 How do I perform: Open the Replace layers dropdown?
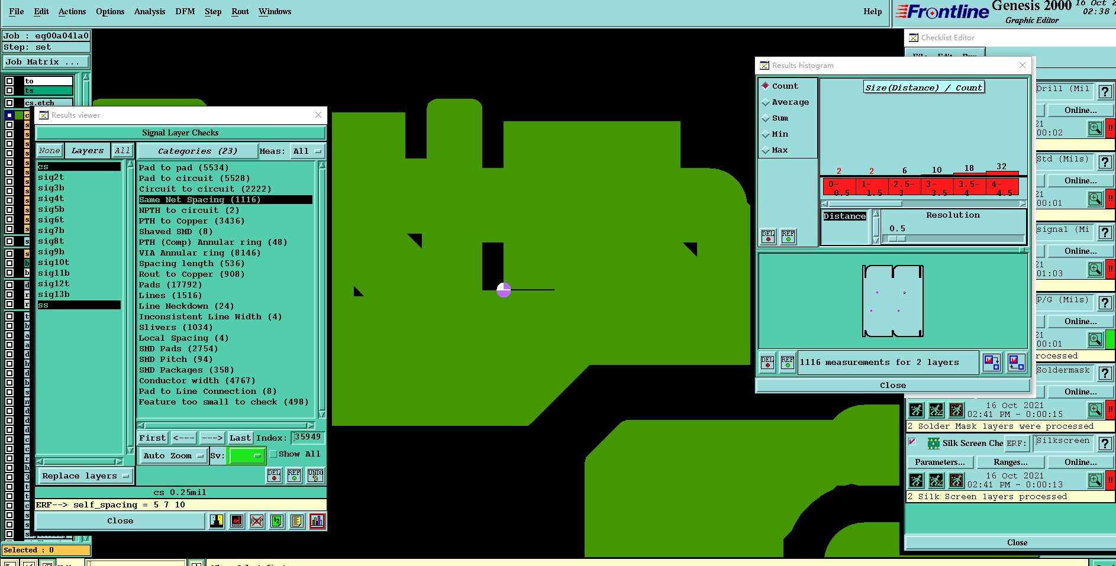(x=85, y=476)
